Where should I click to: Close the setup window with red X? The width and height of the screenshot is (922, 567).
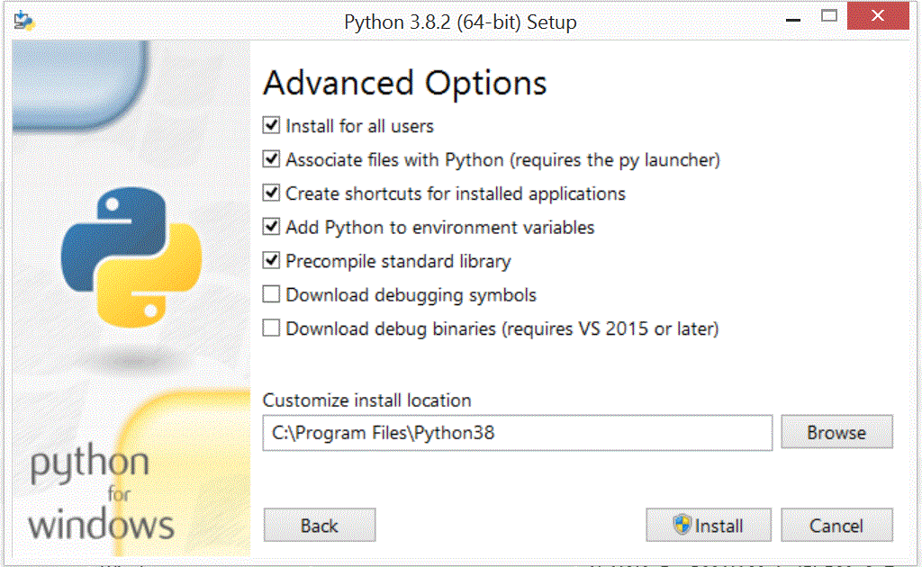(878, 16)
